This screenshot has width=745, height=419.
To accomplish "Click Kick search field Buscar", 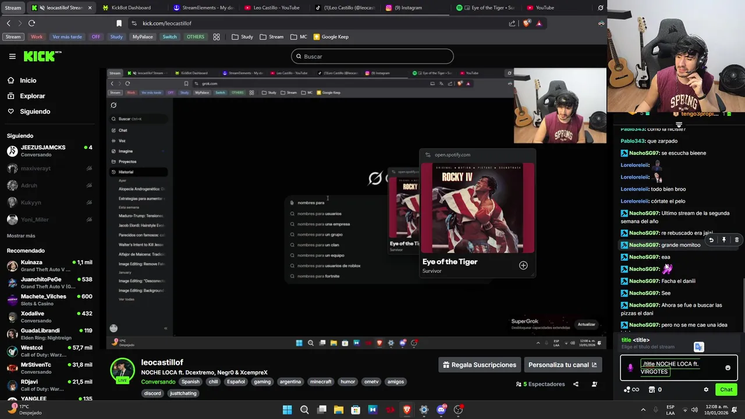I will tap(372, 56).
